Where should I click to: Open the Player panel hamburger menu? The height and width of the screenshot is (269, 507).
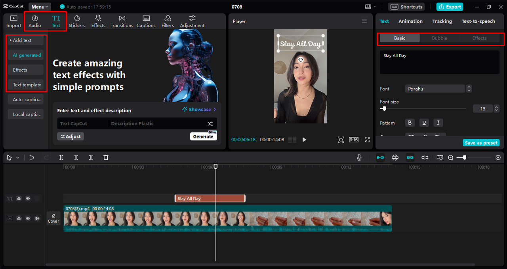364,21
